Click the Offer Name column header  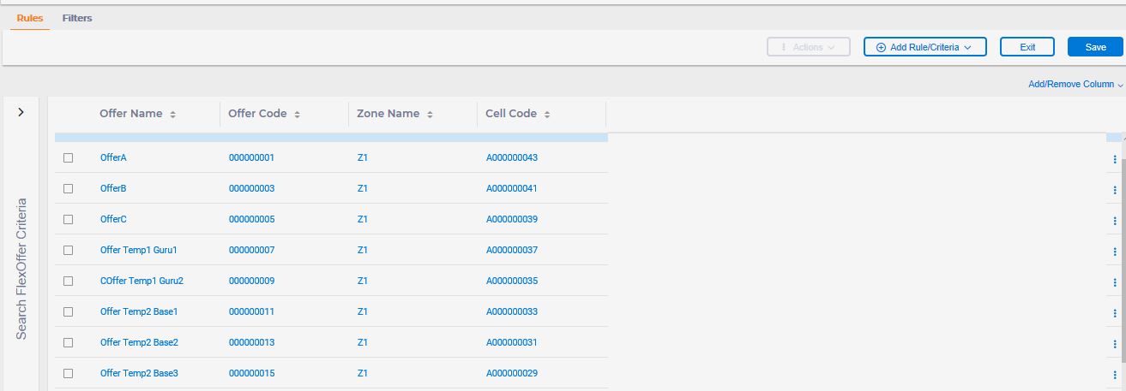click(x=130, y=114)
